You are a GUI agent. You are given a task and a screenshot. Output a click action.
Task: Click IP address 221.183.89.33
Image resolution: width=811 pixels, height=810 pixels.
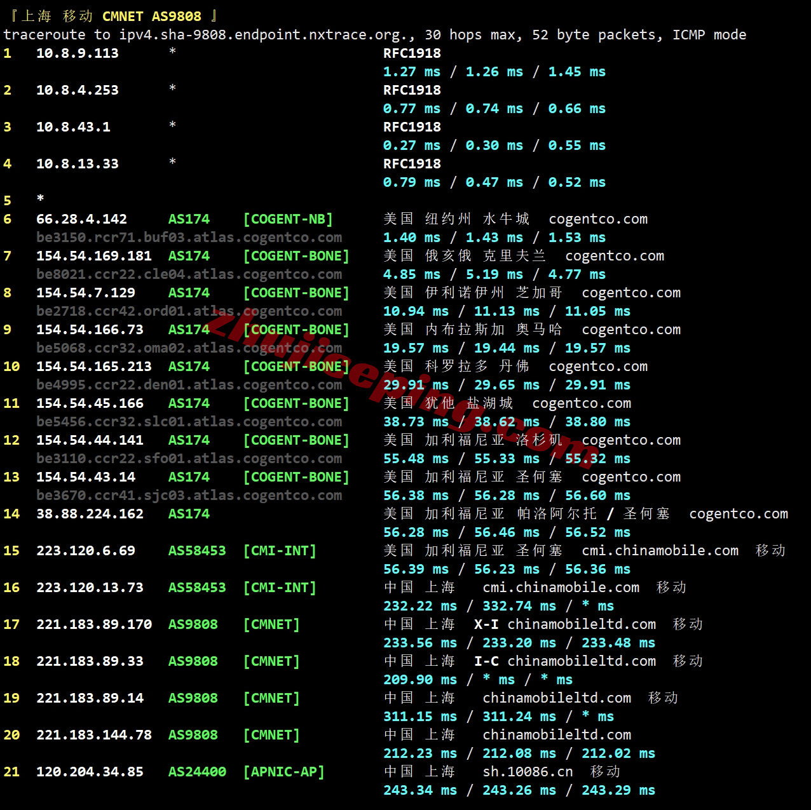(90, 661)
